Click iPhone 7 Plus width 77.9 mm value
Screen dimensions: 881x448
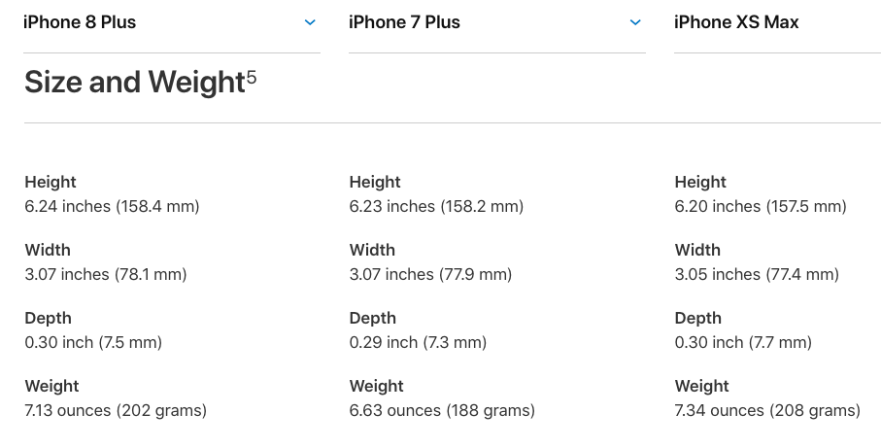coord(430,274)
